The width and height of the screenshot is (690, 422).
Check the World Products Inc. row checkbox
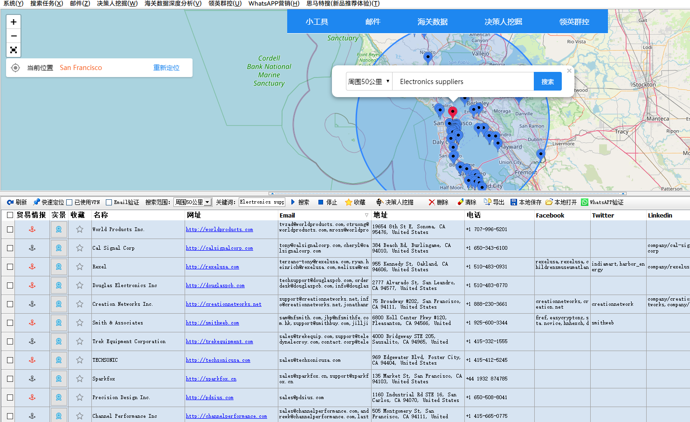point(10,229)
